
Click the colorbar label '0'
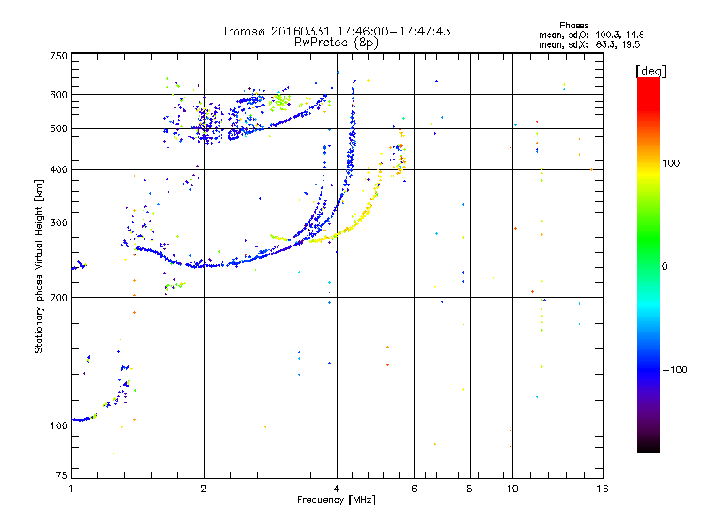point(665,267)
